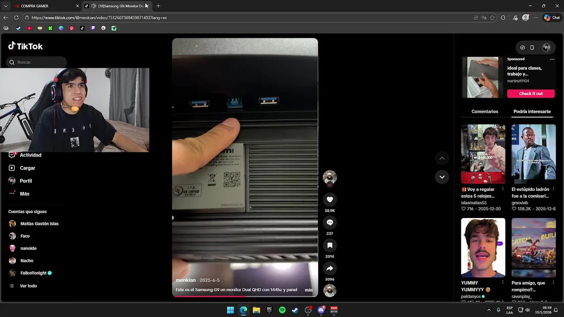Go to next video with down arrow
The image size is (564, 317).
[x=442, y=177]
